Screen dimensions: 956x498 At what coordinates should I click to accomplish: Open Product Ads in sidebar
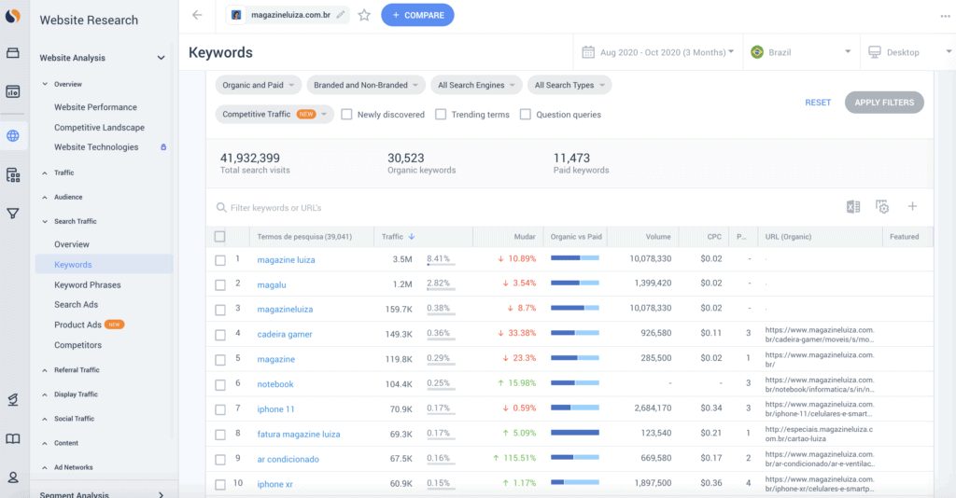[x=78, y=325]
